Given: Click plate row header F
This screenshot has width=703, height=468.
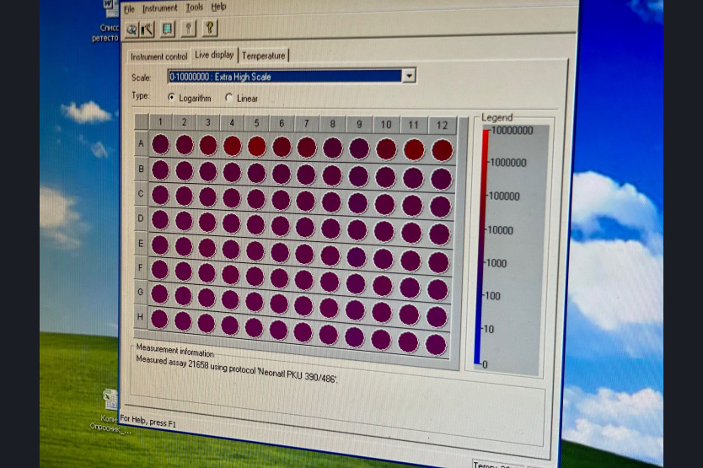Looking at the screenshot, I should pos(140,267).
